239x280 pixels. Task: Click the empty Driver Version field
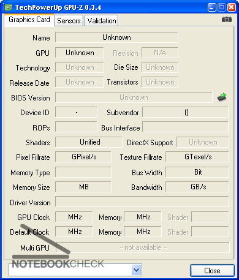[142, 202]
